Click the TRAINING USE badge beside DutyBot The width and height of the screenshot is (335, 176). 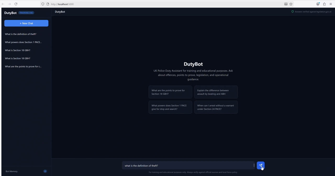(26, 13)
